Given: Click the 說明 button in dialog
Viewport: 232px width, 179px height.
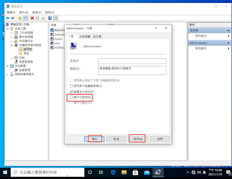Looking at the screenshot, I should click(x=160, y=139).
